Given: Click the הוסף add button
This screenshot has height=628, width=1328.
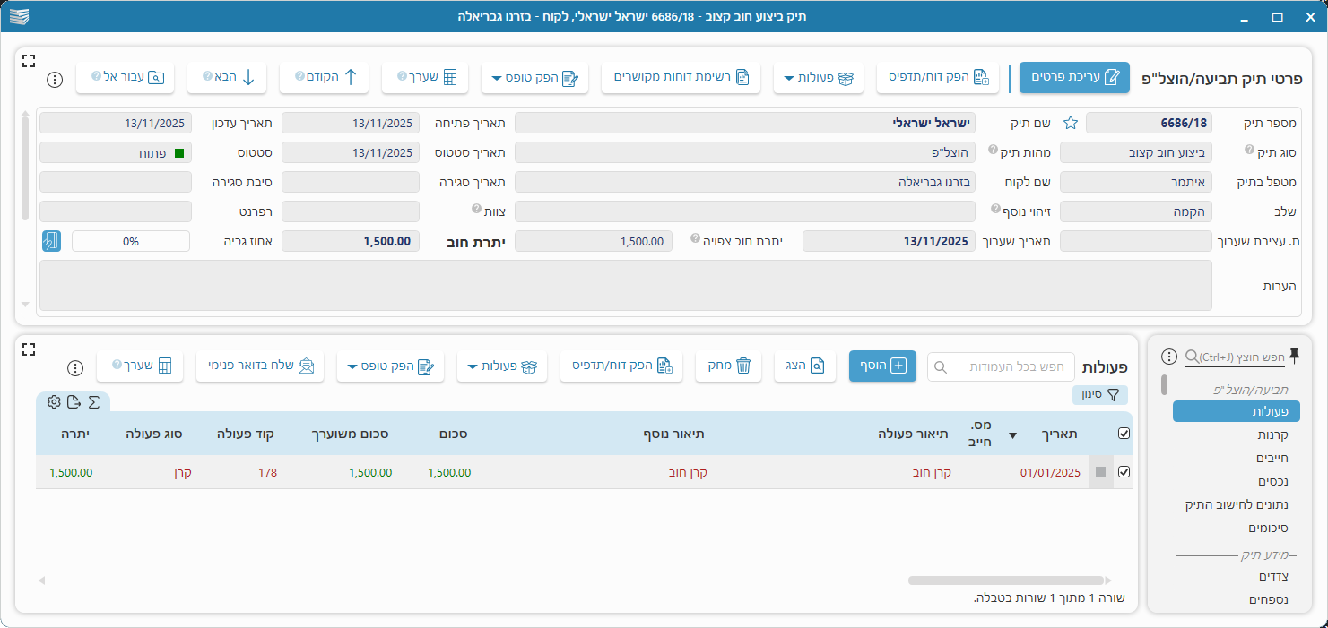Looking at the screenshot, I should 882,366.
